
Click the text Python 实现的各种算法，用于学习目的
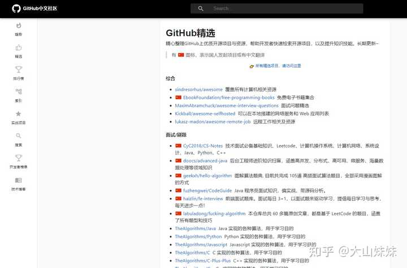[265, 236]
